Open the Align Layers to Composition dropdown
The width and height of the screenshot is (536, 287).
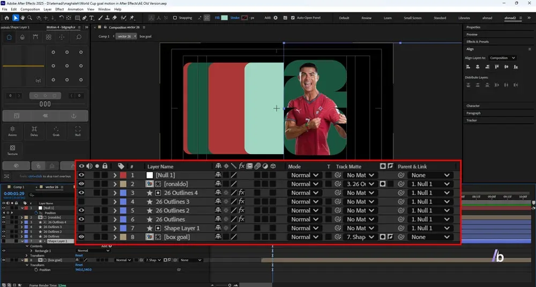pos(502,58)
